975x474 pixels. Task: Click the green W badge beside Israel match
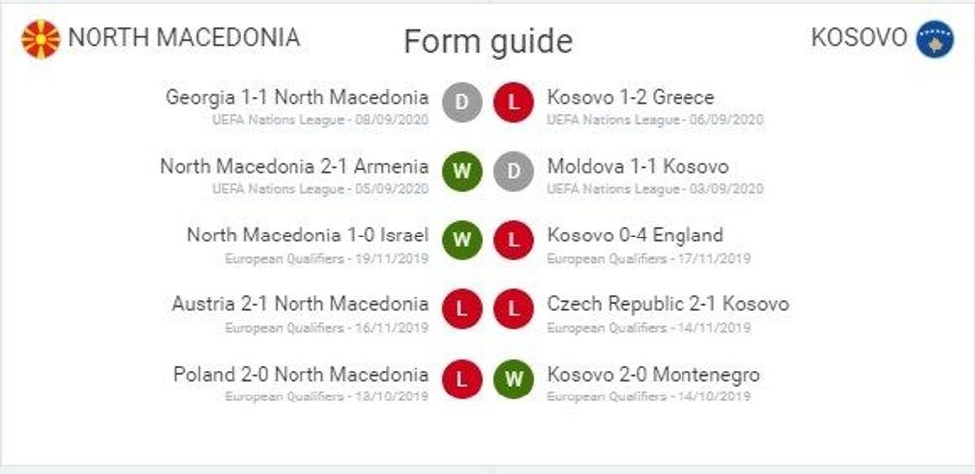(x=462, y=239)
